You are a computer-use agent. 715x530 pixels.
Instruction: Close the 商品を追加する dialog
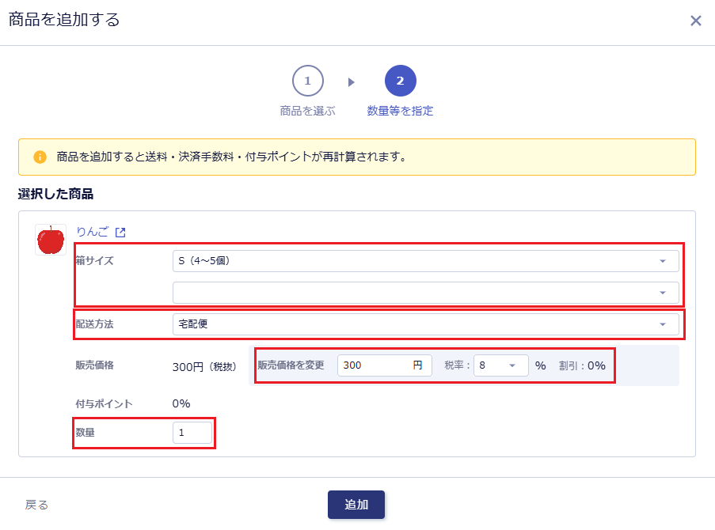(695, 21)
